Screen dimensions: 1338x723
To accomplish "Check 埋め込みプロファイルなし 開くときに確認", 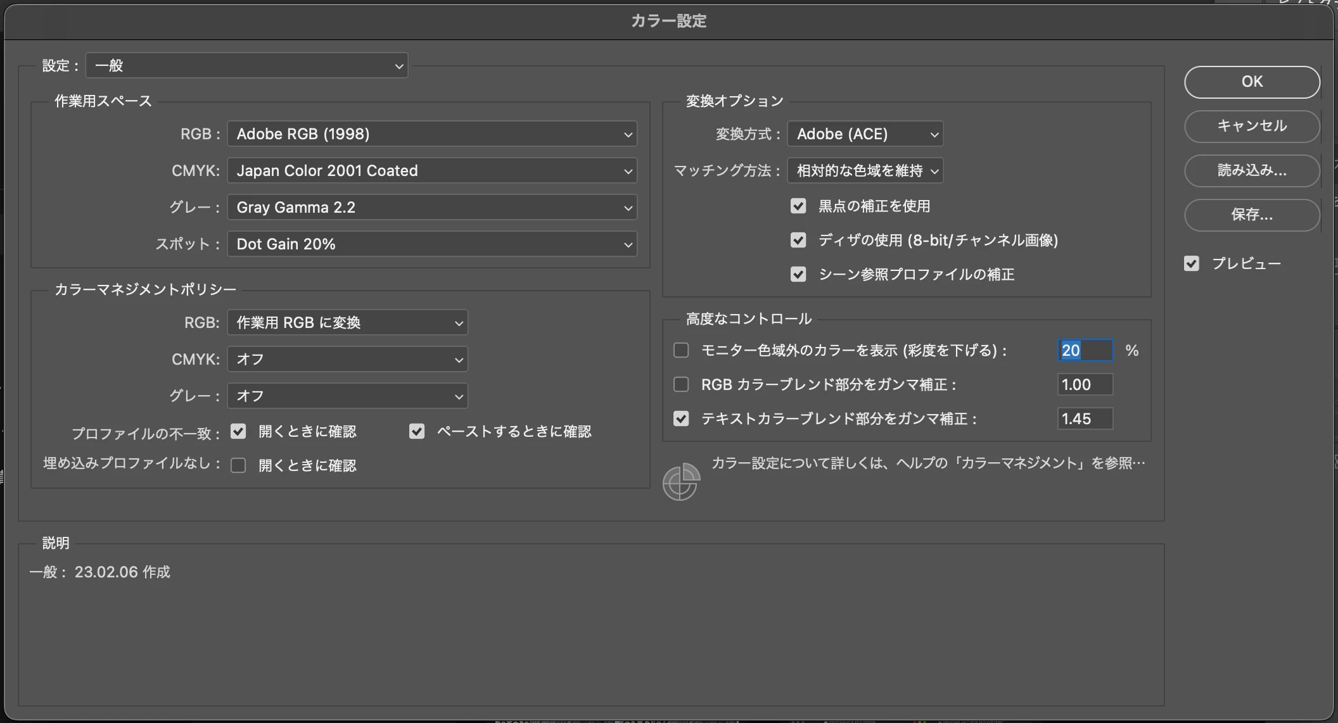I will coord(238,465).
